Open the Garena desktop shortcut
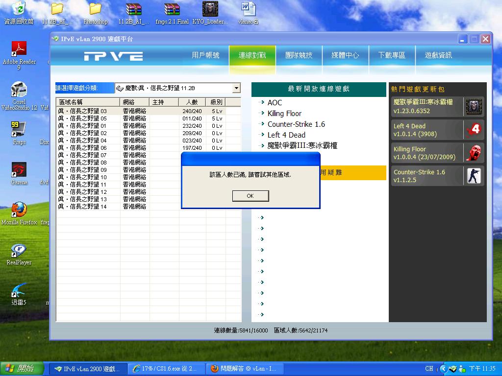Screen dimensions: 502x376 click(19, 170)
